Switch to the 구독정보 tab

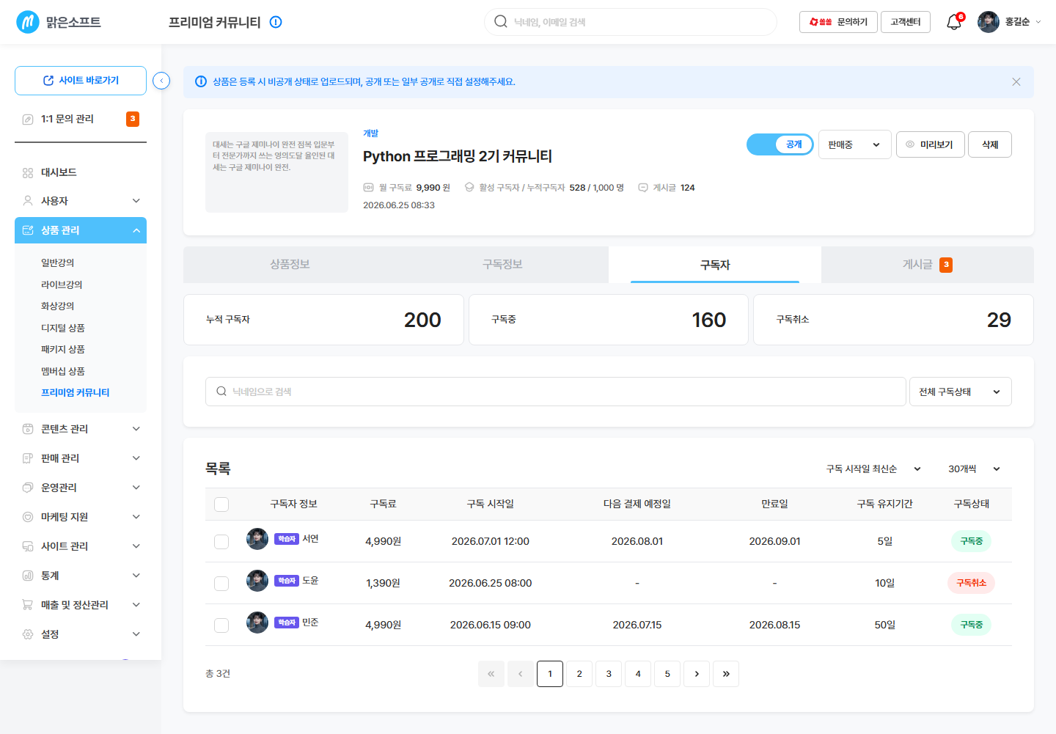(x=502, y=264)
